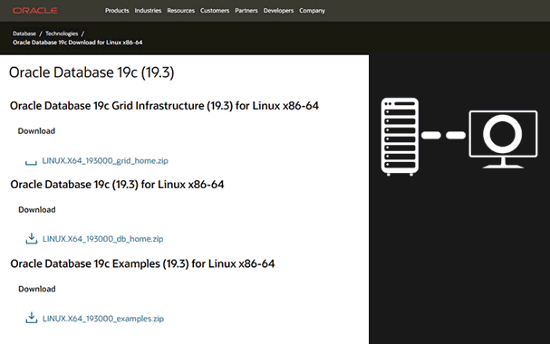Download LINUX.X64_193000_examples.zip
Image resolution: width=550 pixels, height=344 pixels.
pyautogui.click(x=103, y=319)
